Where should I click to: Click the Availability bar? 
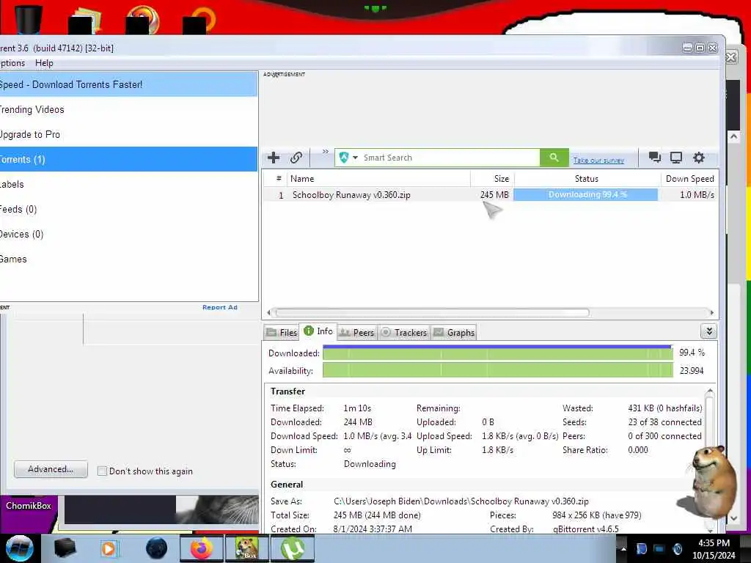(498, 370)
